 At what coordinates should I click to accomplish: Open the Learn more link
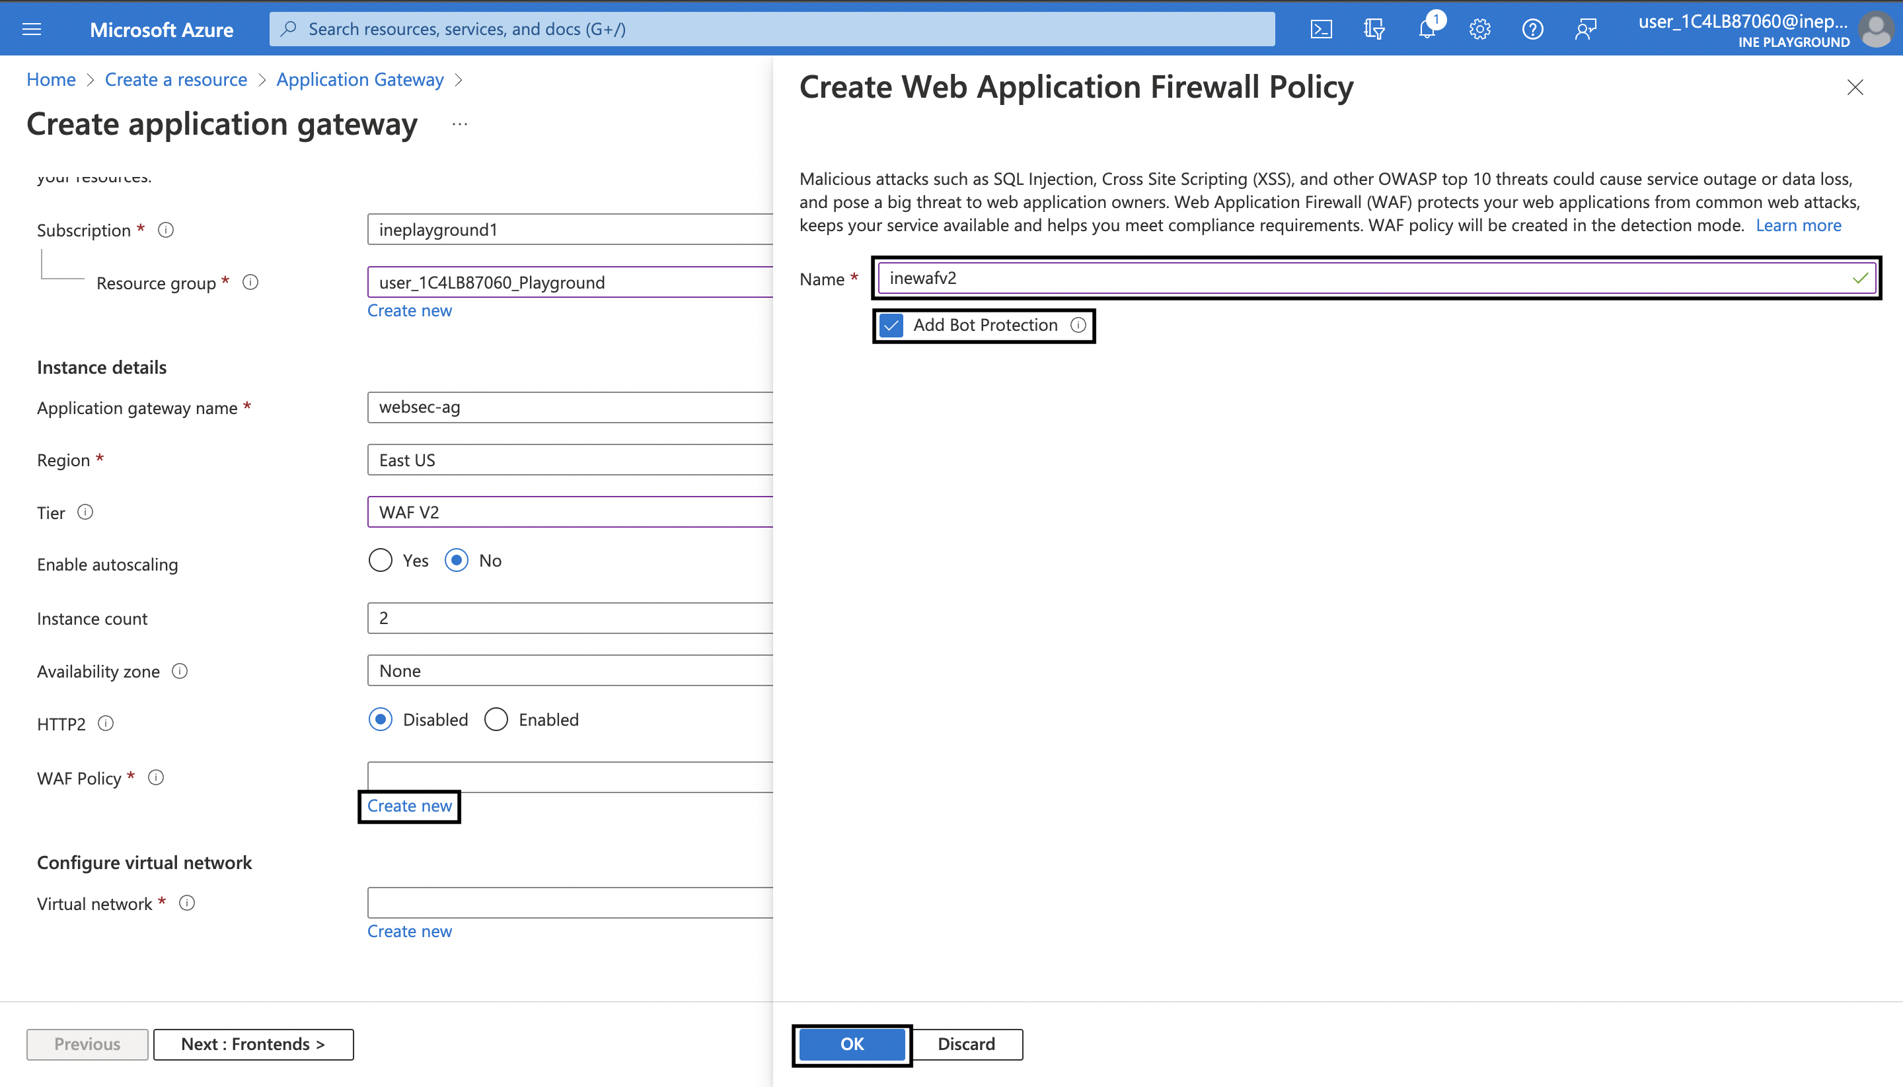tap(1798, 225)
